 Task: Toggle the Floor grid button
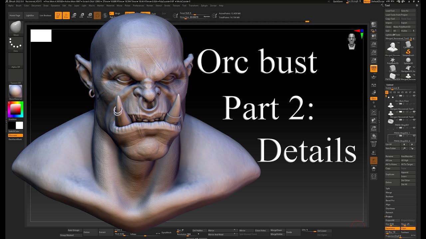pyautogui.click(x=374, y=76)
